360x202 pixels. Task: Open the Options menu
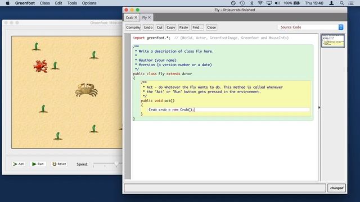[x=89, y=3]
